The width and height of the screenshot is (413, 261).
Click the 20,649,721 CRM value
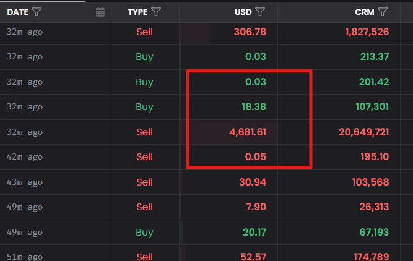pos(363,132)
